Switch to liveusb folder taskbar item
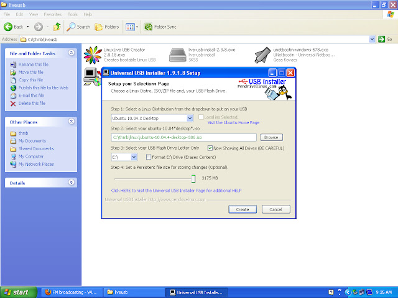Viewport: 398px width, 298px height. pos(134,292)
